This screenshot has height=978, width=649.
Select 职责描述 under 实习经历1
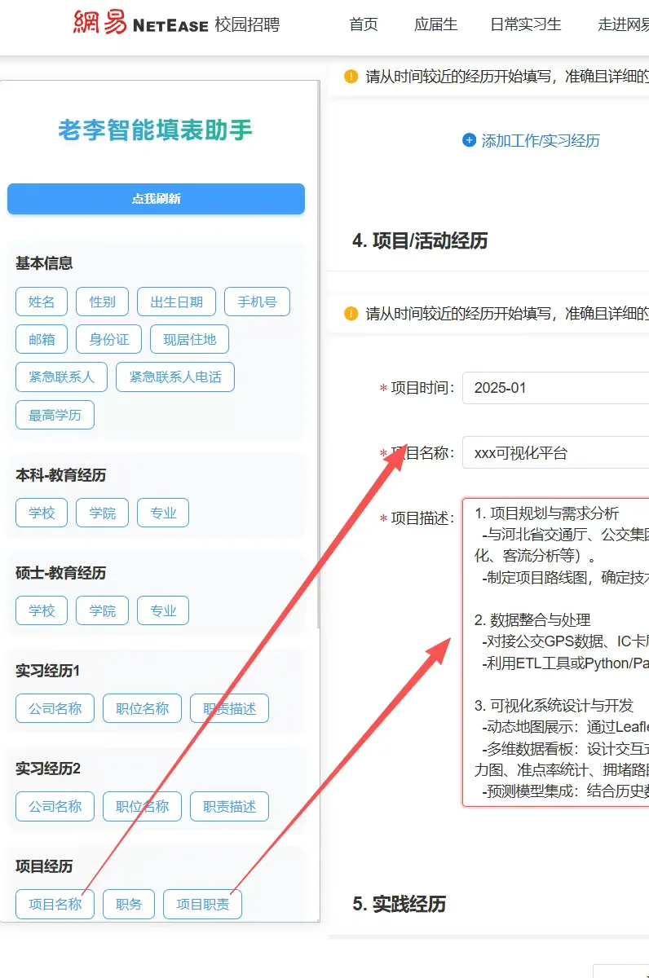229,708
